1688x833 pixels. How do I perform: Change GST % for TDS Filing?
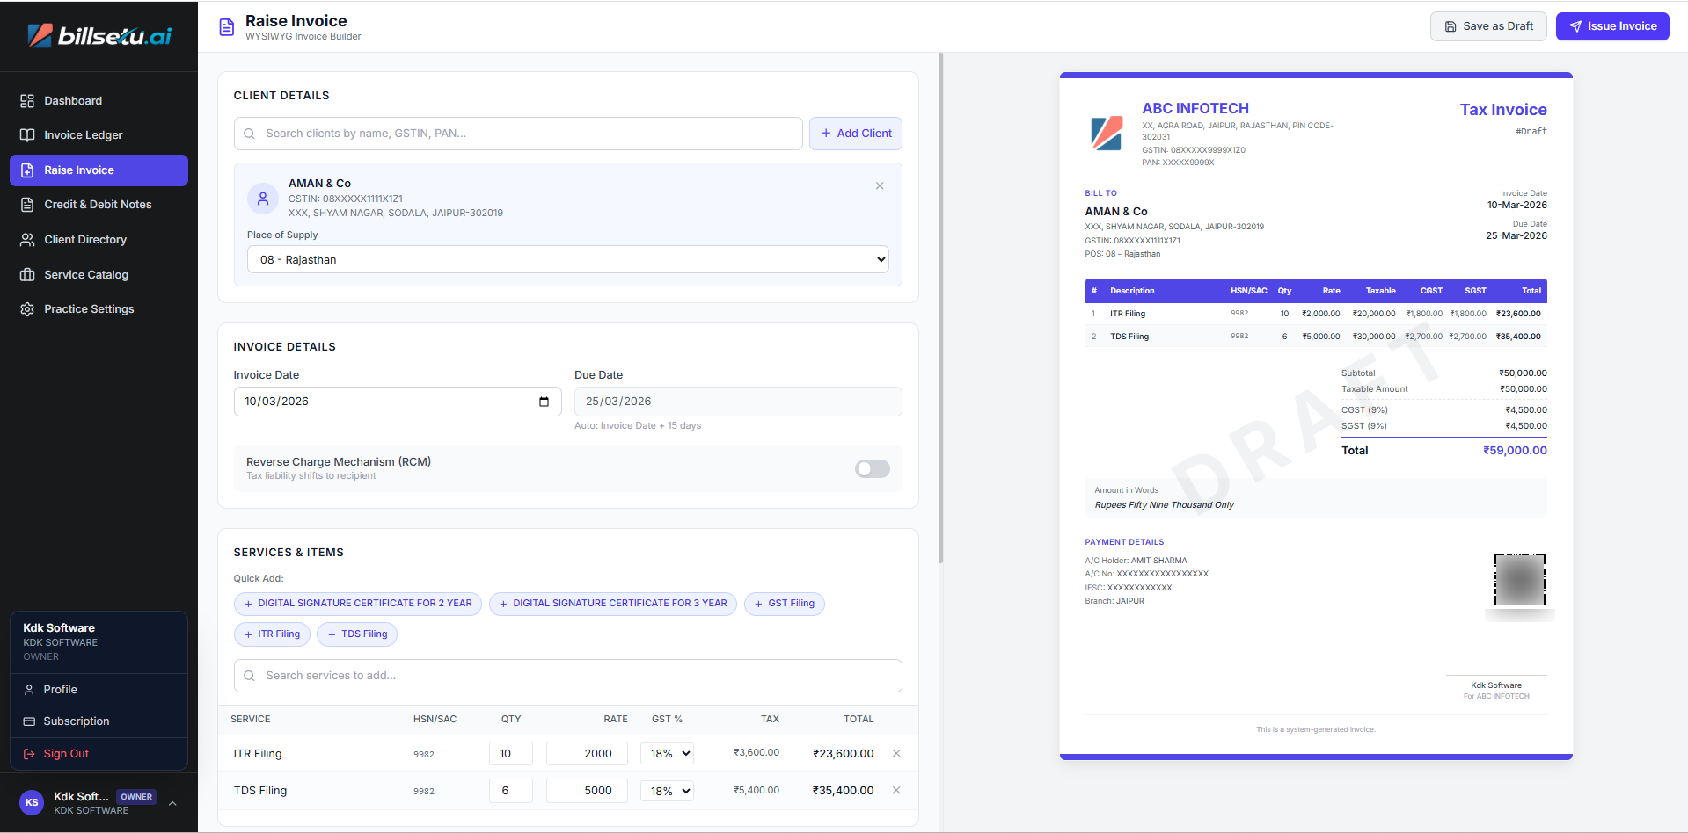pos(670,791)
